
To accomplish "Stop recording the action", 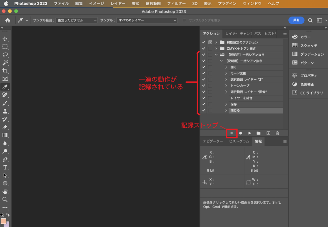I will [232, 133].
